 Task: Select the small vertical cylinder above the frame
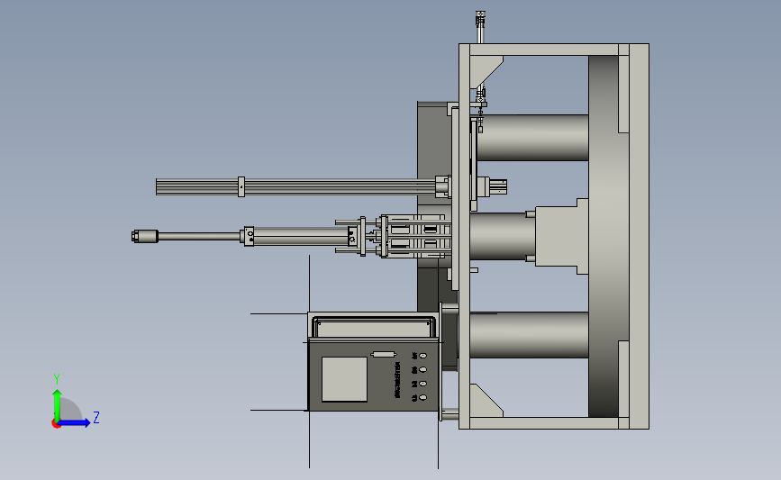click(x=480, y=27)
